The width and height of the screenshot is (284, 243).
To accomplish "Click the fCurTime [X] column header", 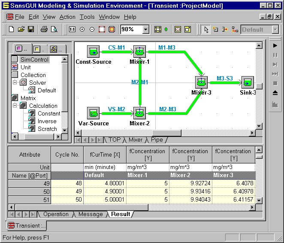I will pos(104,154).
